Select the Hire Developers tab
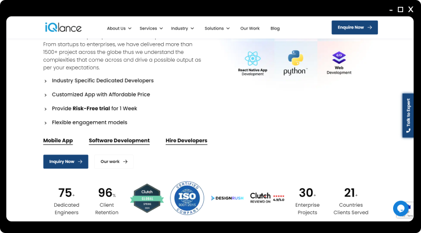Image resolution: width=421 pixels, height=233 pixels. 186,141
